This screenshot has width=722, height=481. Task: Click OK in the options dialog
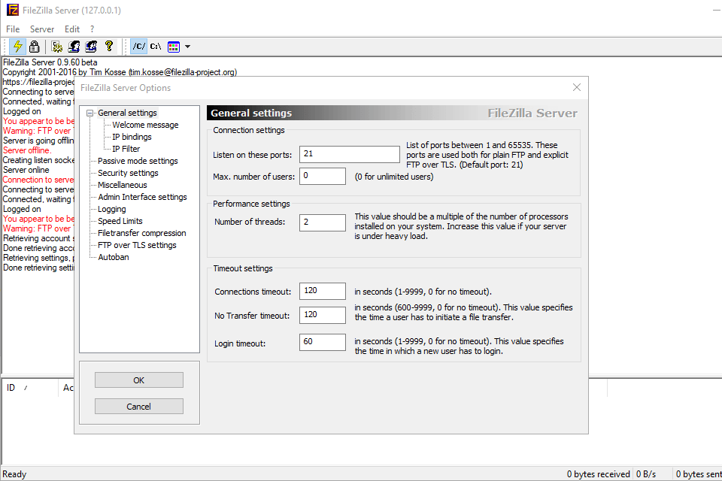pos(139,380)
